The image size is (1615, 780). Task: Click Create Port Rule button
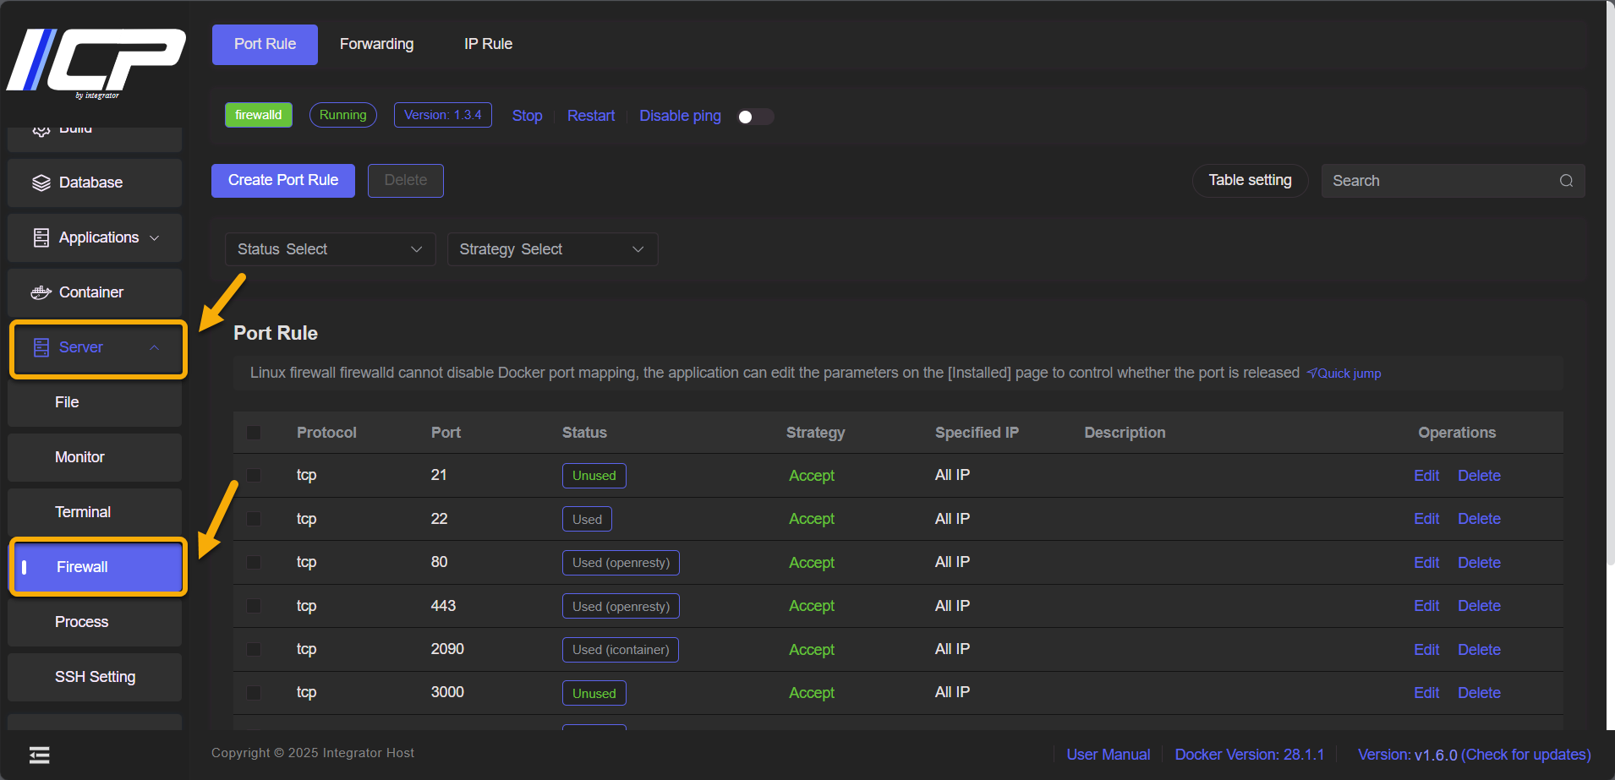point(283,181)
